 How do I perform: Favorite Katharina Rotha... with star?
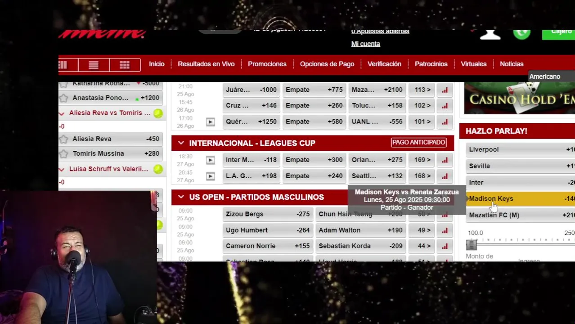(63, 84)
